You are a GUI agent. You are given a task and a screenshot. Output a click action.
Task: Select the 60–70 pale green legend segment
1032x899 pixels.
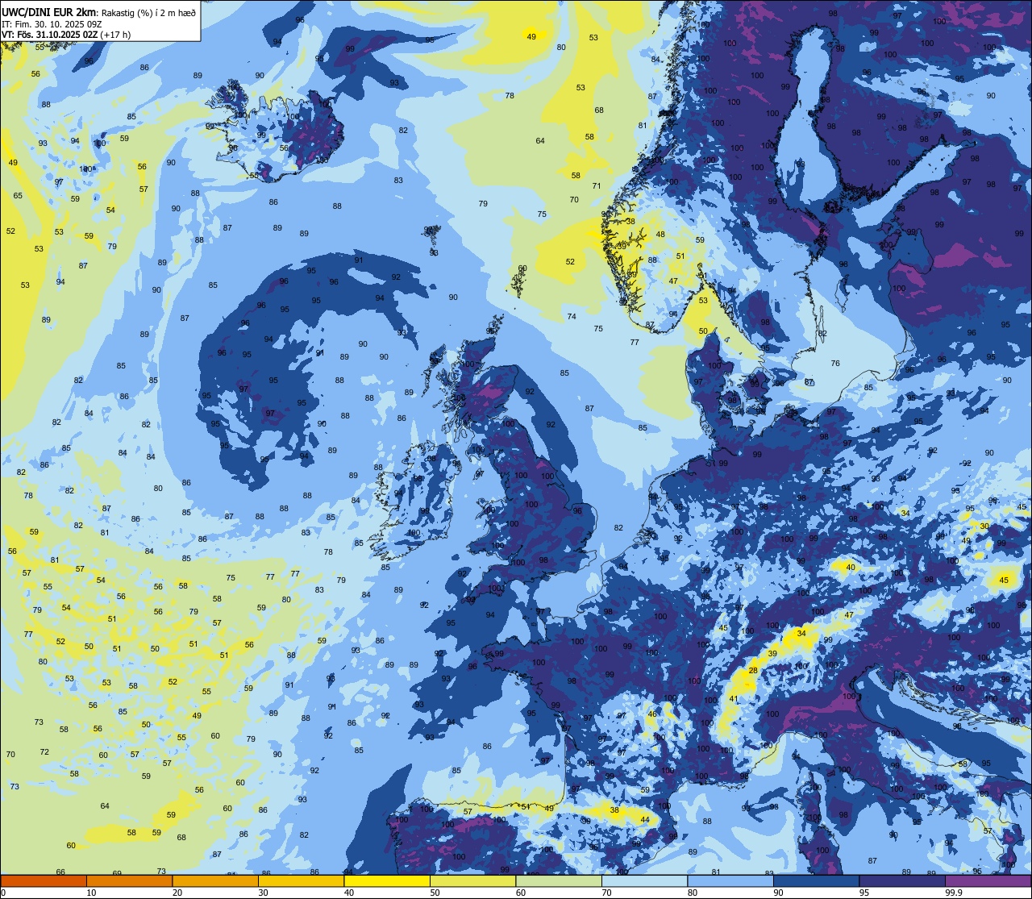(559, 881)
